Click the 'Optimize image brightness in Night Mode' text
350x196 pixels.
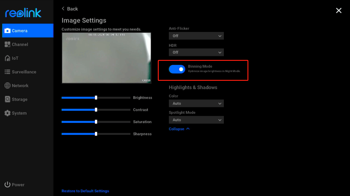coord(214,71)
